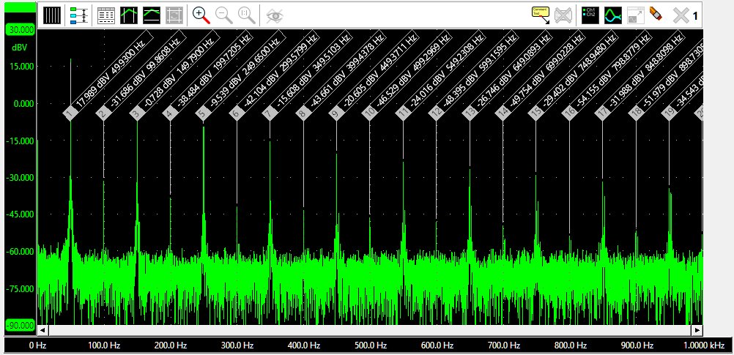Click label '-0.728 dBV 149.7900 Hz'
The image size is (734, 355).
[179, 71]
